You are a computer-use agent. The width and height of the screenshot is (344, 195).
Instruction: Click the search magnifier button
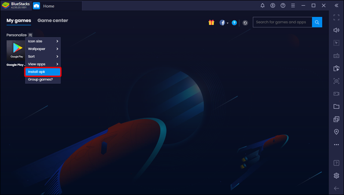317,22
